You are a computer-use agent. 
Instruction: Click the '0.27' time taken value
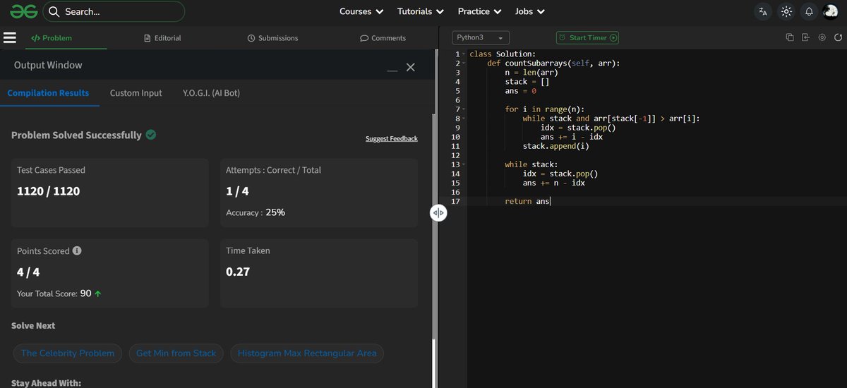(238, 271)
